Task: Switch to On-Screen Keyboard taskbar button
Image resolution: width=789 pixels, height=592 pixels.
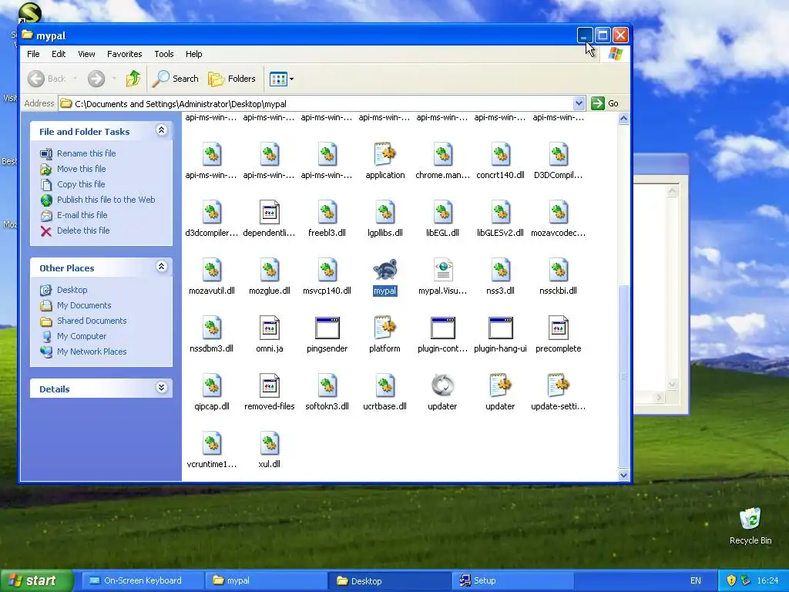Action: click(x=143, y=580)
